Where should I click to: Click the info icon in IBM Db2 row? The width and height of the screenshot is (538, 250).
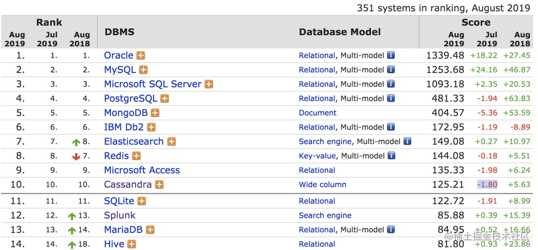pyautogui.click(x=391, y=127)
